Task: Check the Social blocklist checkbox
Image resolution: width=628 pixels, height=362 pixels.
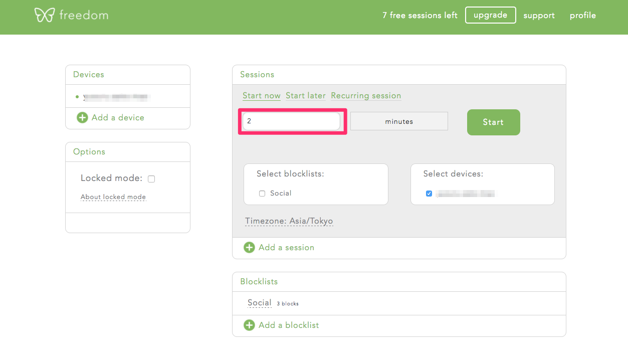Action: coord(262,194)
